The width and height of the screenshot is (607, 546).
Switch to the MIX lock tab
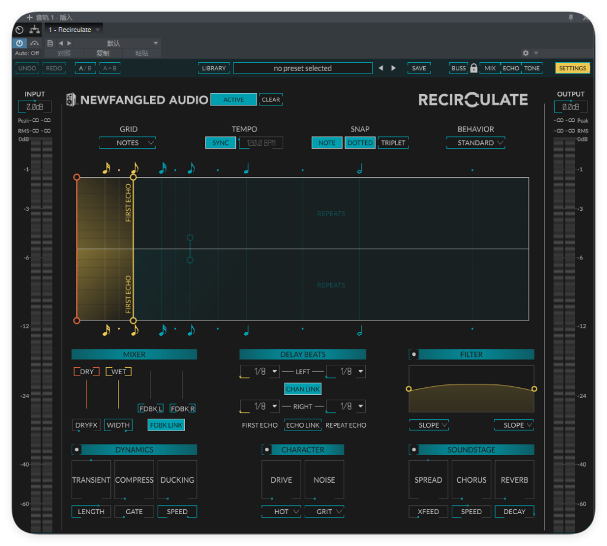[490, 68]
